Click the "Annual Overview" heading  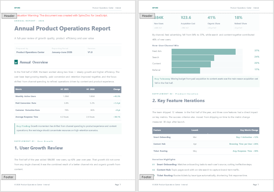point(34,62)
